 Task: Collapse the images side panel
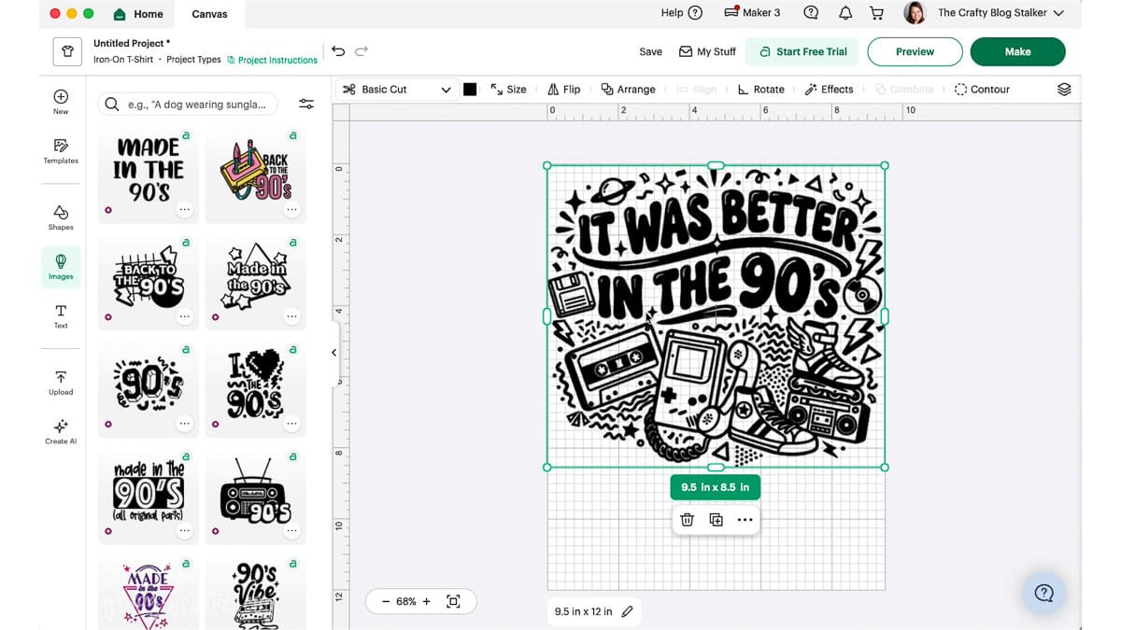[333, 353]
